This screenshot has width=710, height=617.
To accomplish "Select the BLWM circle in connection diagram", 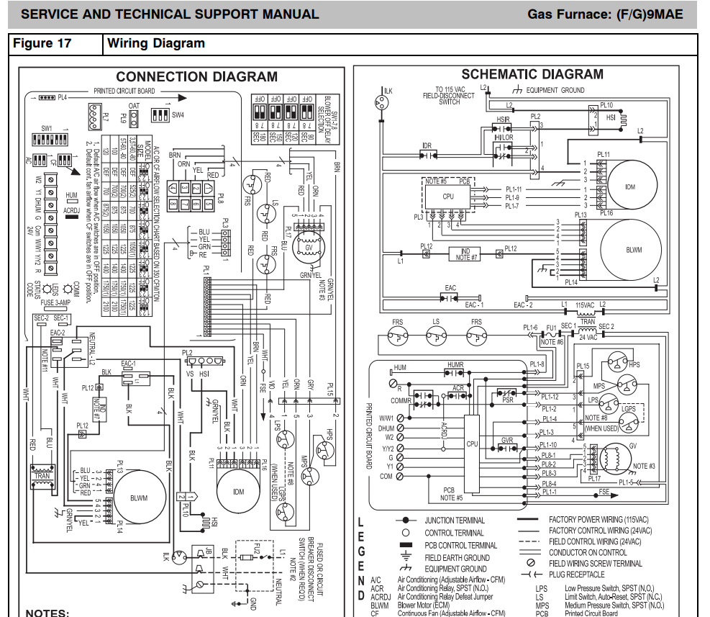I will (139, 497).
